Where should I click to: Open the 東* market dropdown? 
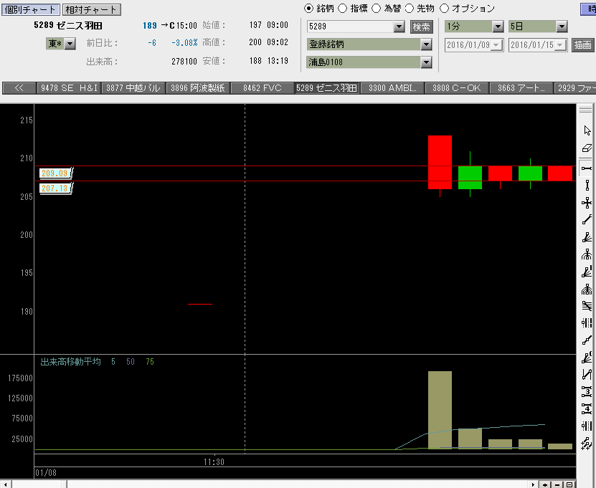[x=70, y=44]
